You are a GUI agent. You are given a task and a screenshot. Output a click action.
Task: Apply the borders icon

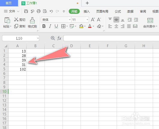[63, 26]
